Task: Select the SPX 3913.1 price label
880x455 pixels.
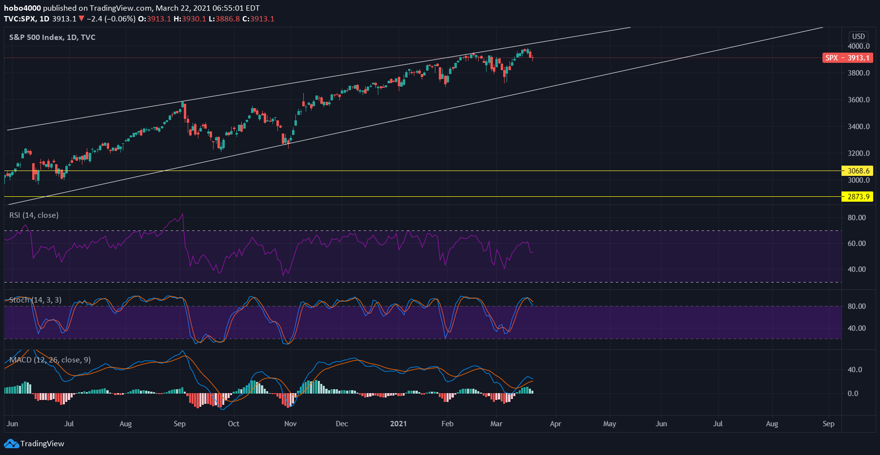Action: pyautogui.click(x=847, y=57)
